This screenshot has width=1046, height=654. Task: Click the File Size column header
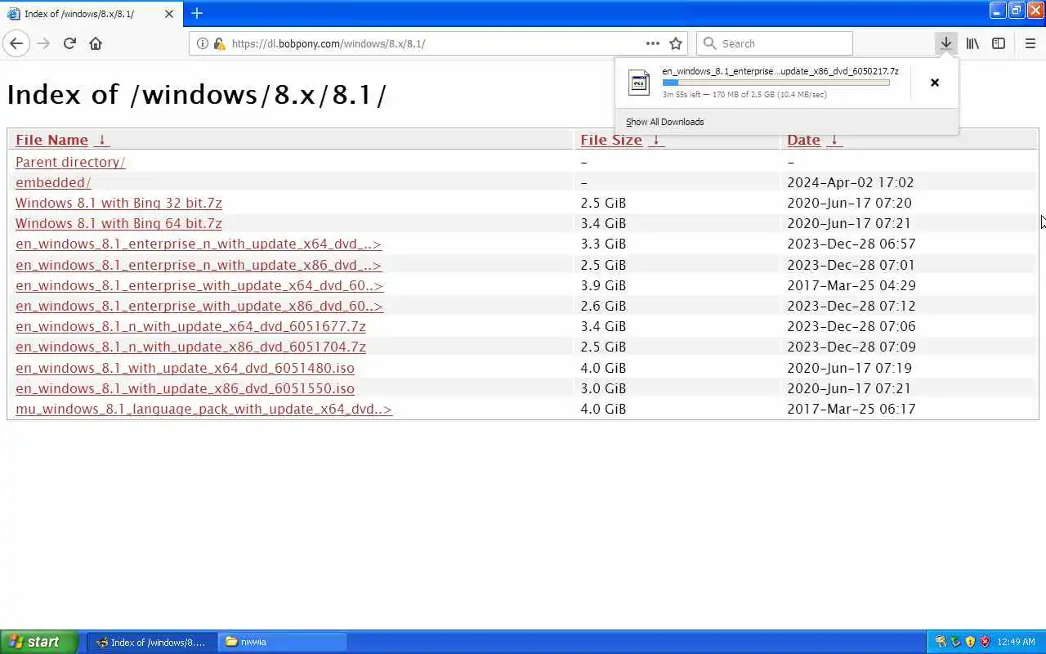coord(611,140)
